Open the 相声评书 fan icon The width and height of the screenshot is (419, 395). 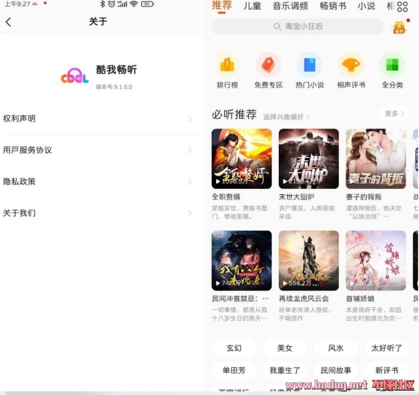pyautogui.click(x=351, y=65)
